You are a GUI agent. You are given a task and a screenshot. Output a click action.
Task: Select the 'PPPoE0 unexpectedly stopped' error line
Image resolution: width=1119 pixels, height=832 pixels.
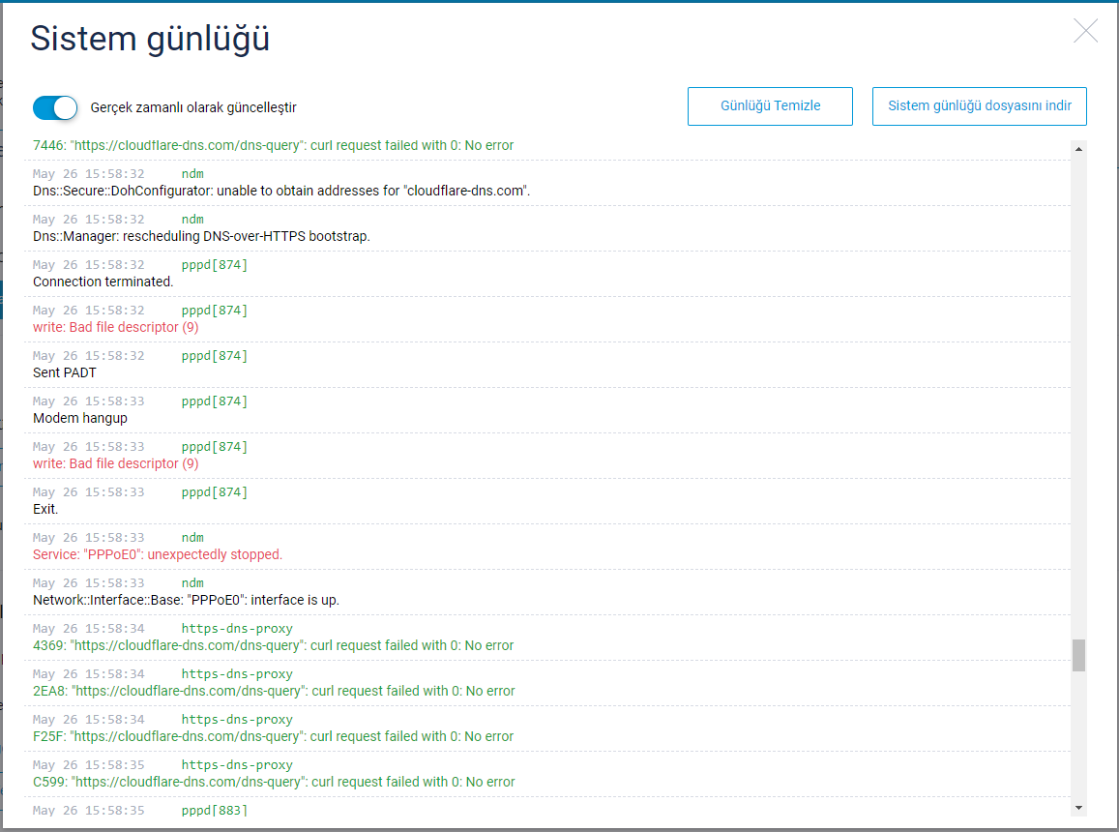158,554
